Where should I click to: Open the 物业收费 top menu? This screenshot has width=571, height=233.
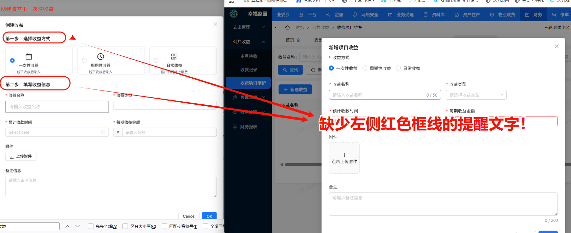coord(503,15)
